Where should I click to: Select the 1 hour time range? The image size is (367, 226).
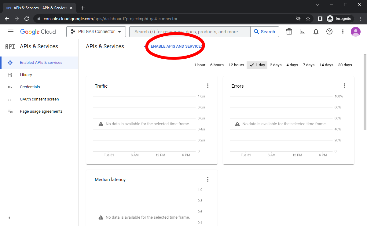(x=200, y=65)
